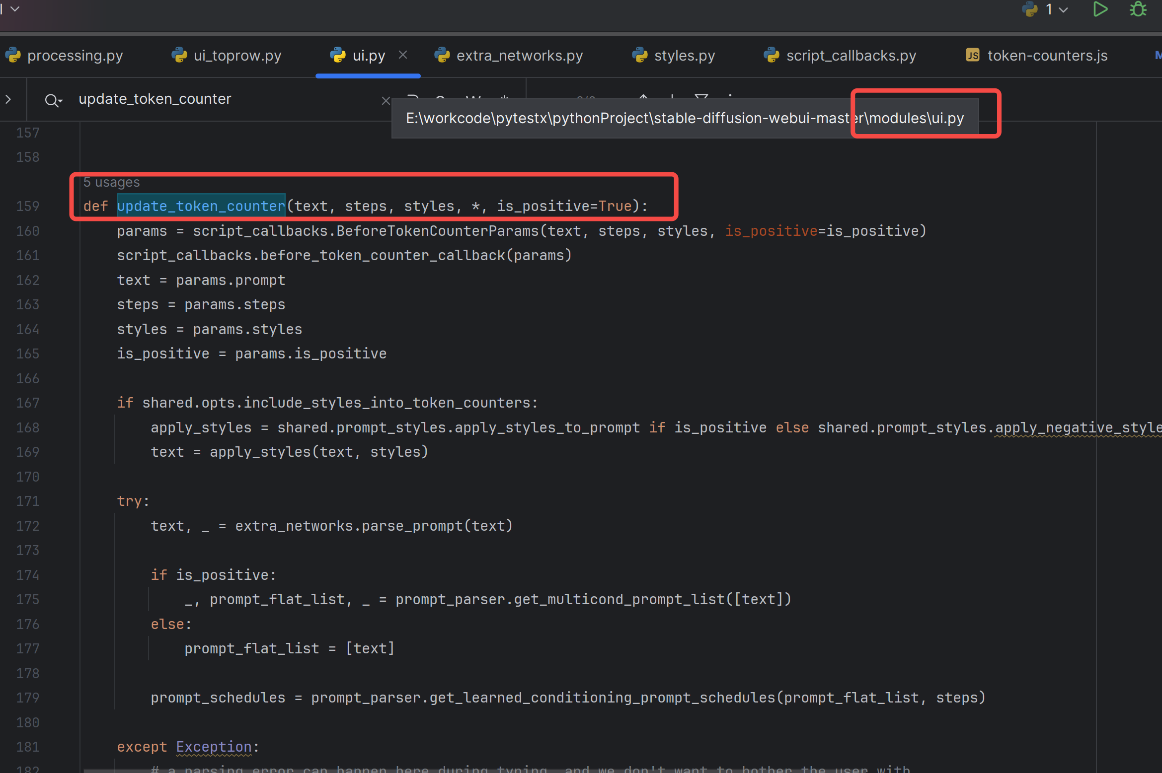Select the ui.py tab

[368, 55]
